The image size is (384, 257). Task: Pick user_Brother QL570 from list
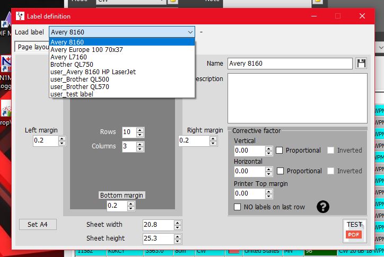pos(122,87)
